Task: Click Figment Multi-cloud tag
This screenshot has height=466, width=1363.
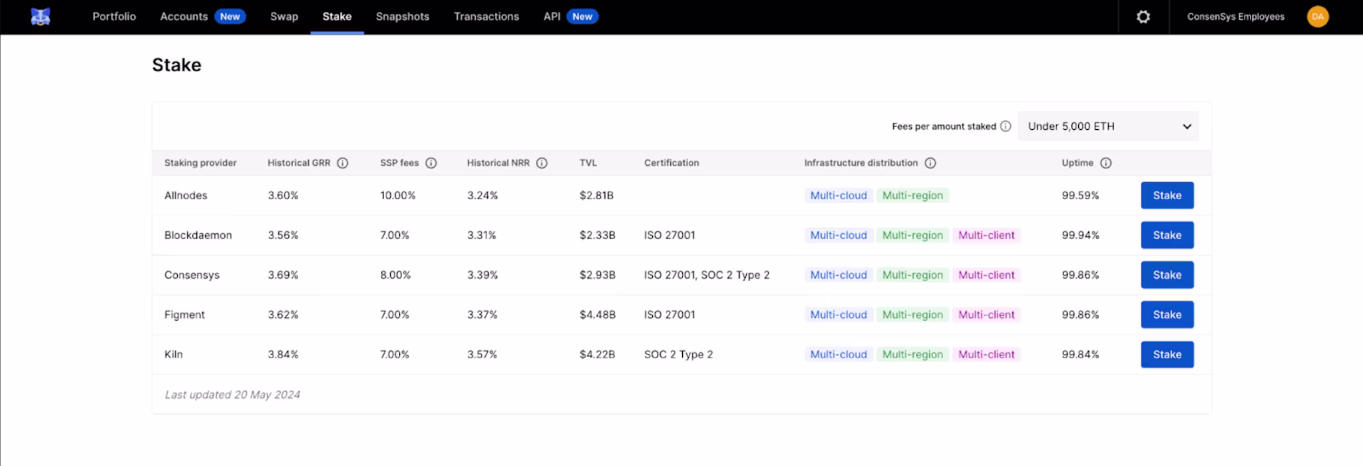Action: click(839, 315)
